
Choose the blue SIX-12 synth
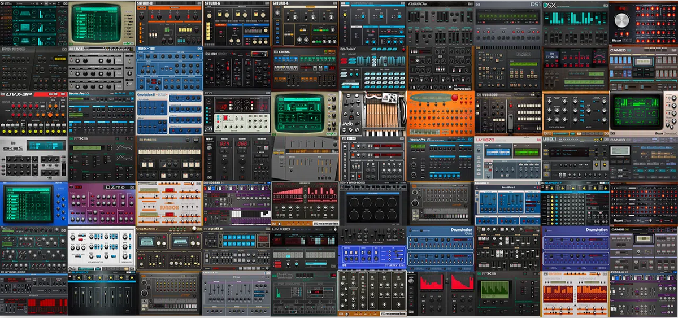click(169, 68)
